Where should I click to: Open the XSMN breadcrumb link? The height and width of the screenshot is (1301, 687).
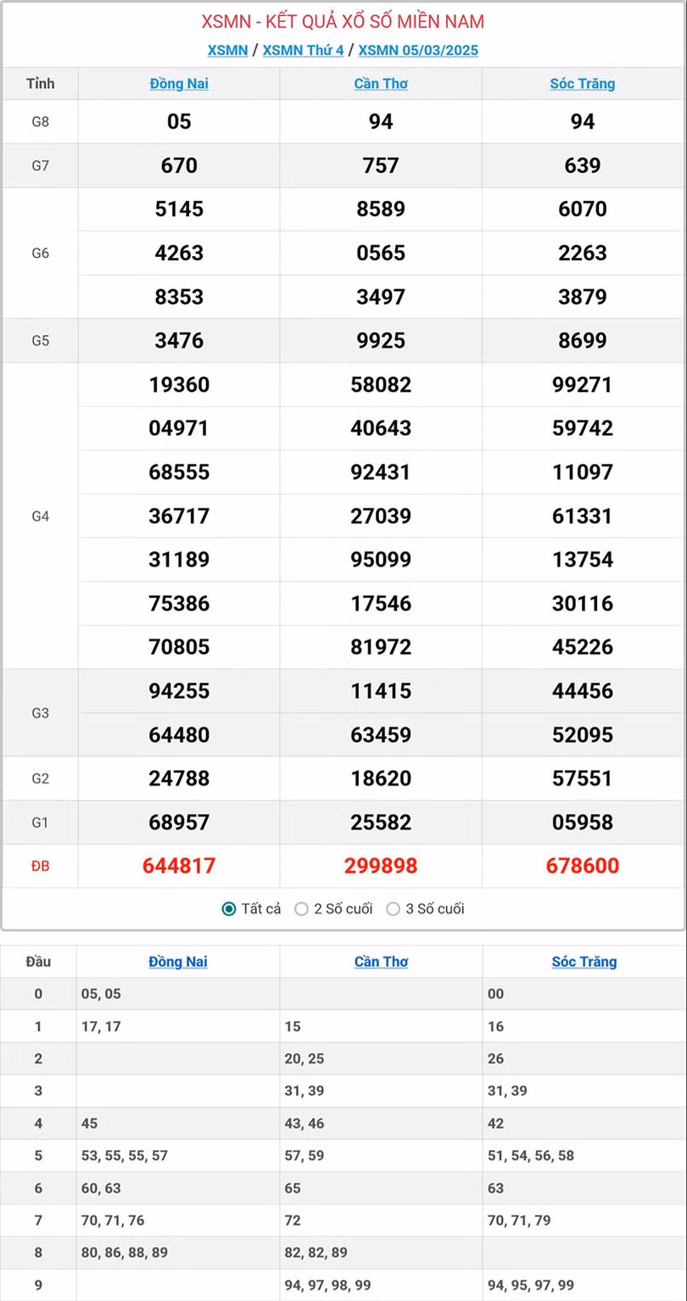(227, 50)
